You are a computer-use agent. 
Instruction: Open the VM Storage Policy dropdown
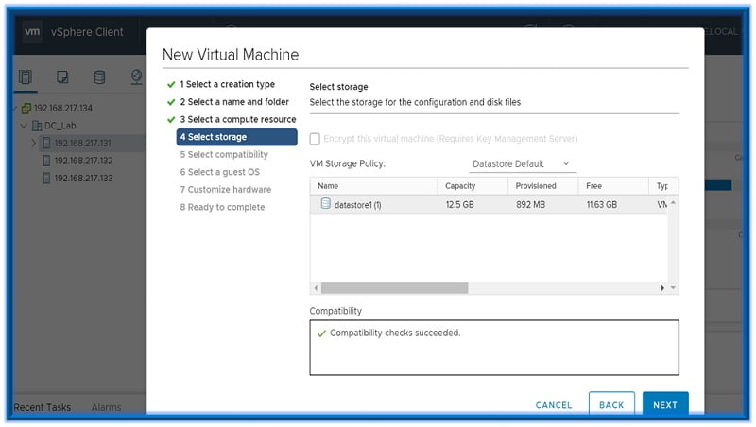(522, 164)
